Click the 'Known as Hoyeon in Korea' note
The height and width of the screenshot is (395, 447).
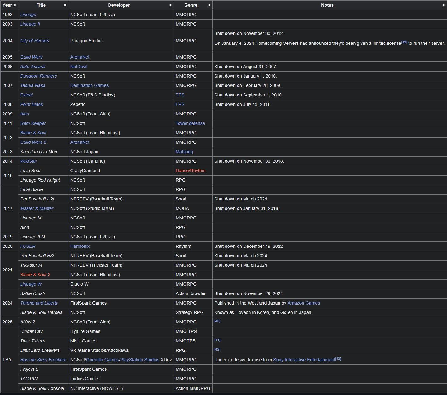263,312
